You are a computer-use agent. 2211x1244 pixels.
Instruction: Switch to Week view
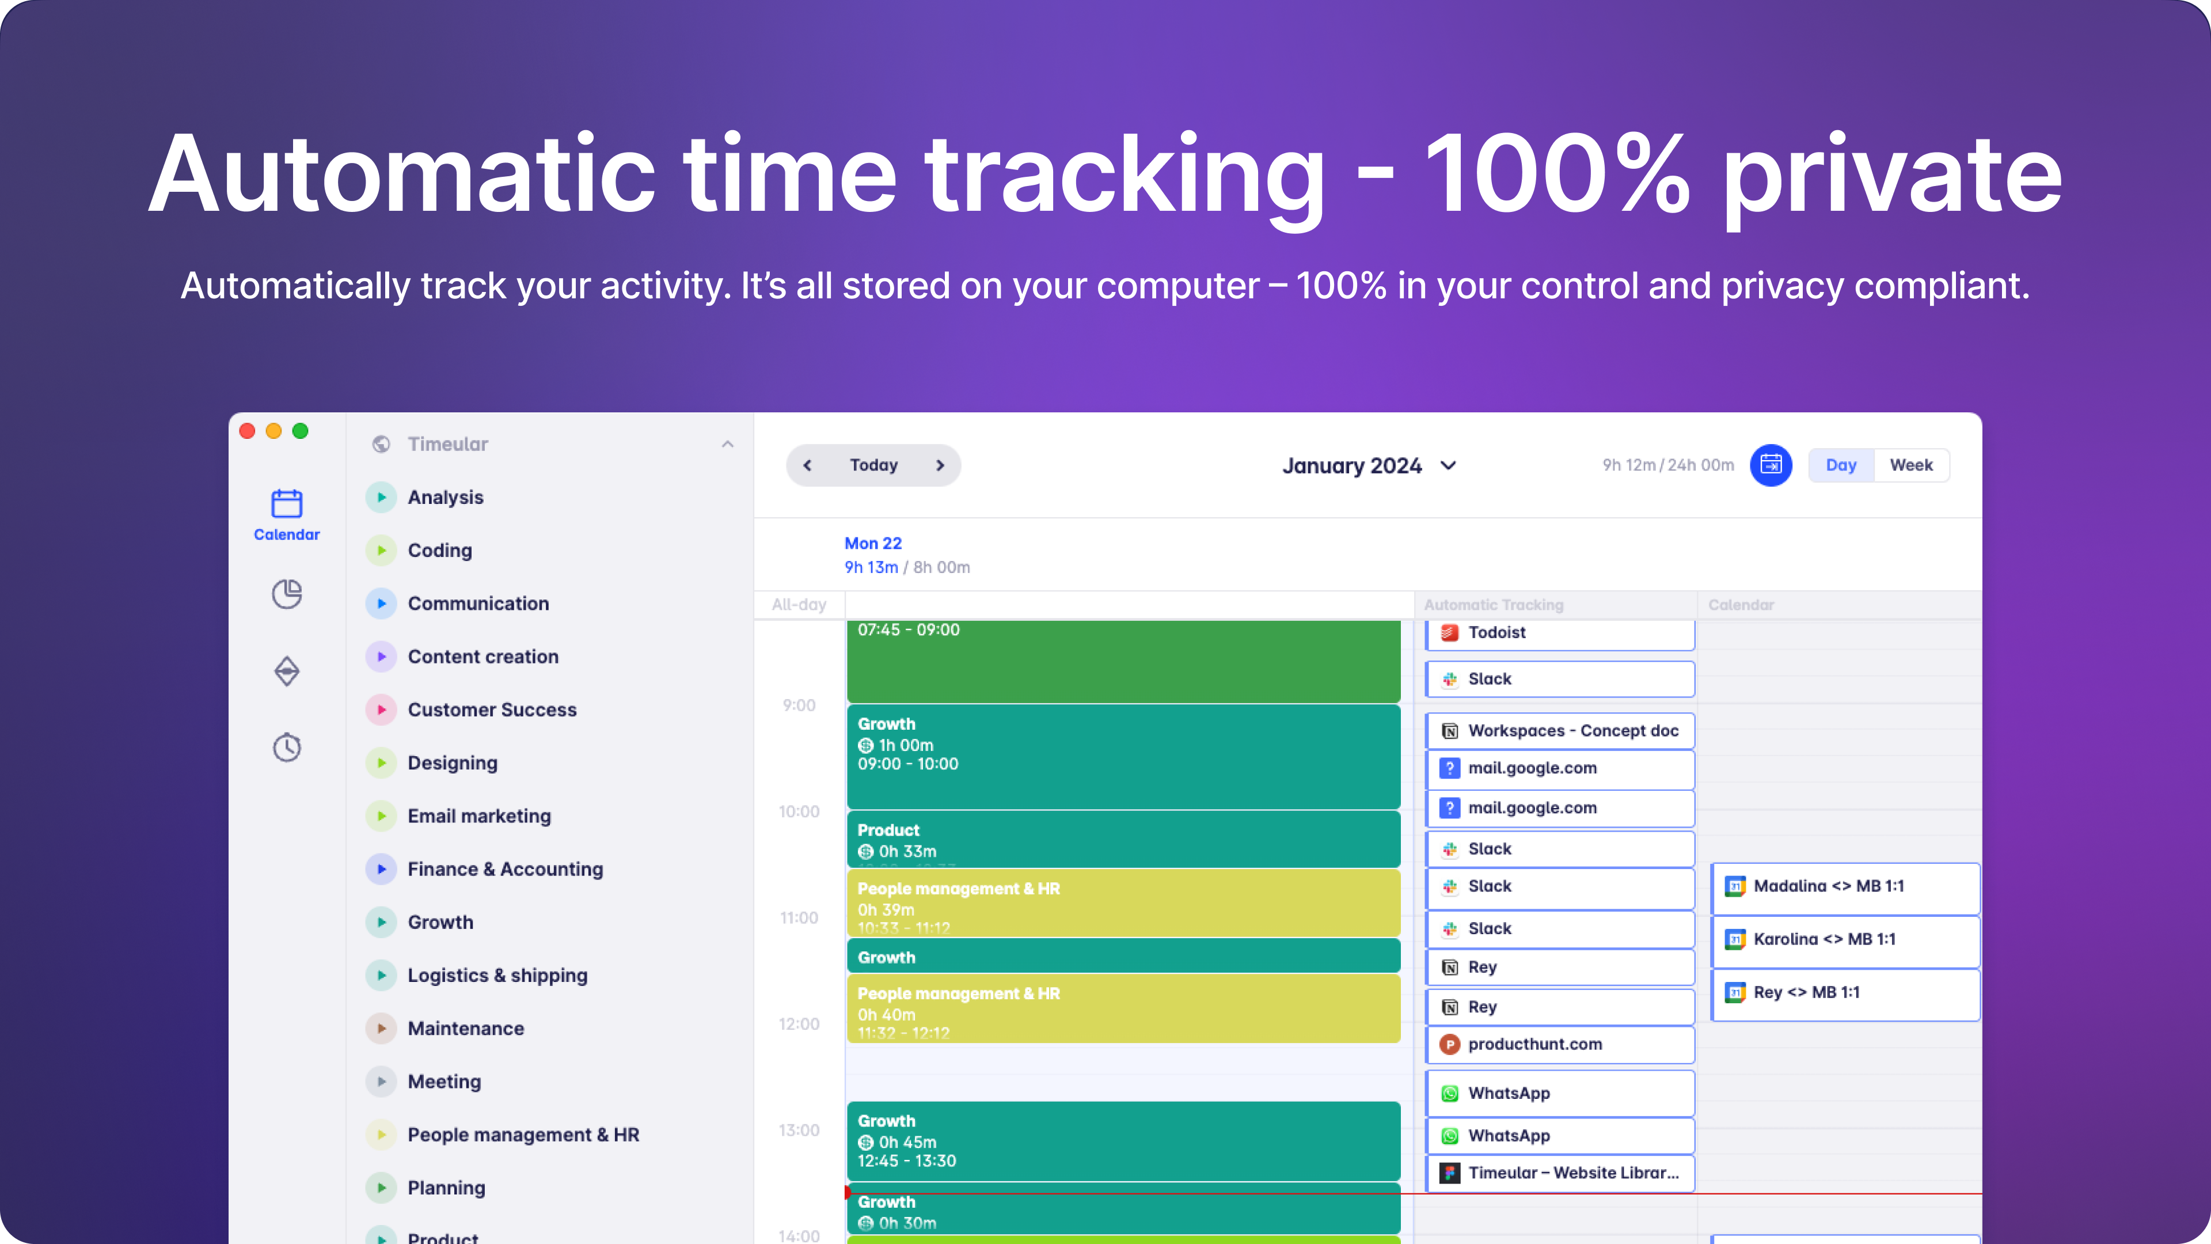1910,465
